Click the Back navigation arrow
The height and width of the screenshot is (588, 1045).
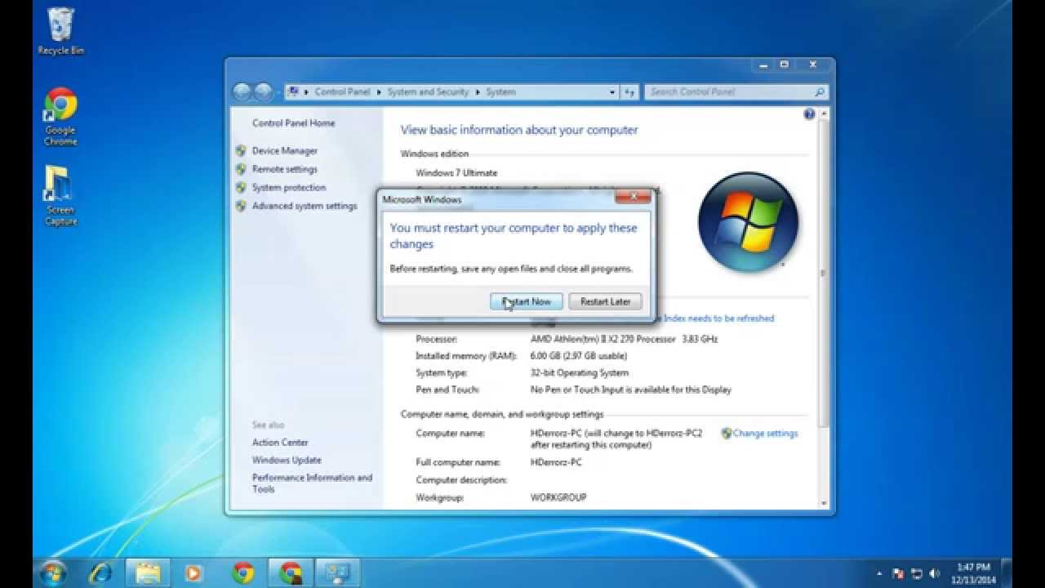(242, 92)
